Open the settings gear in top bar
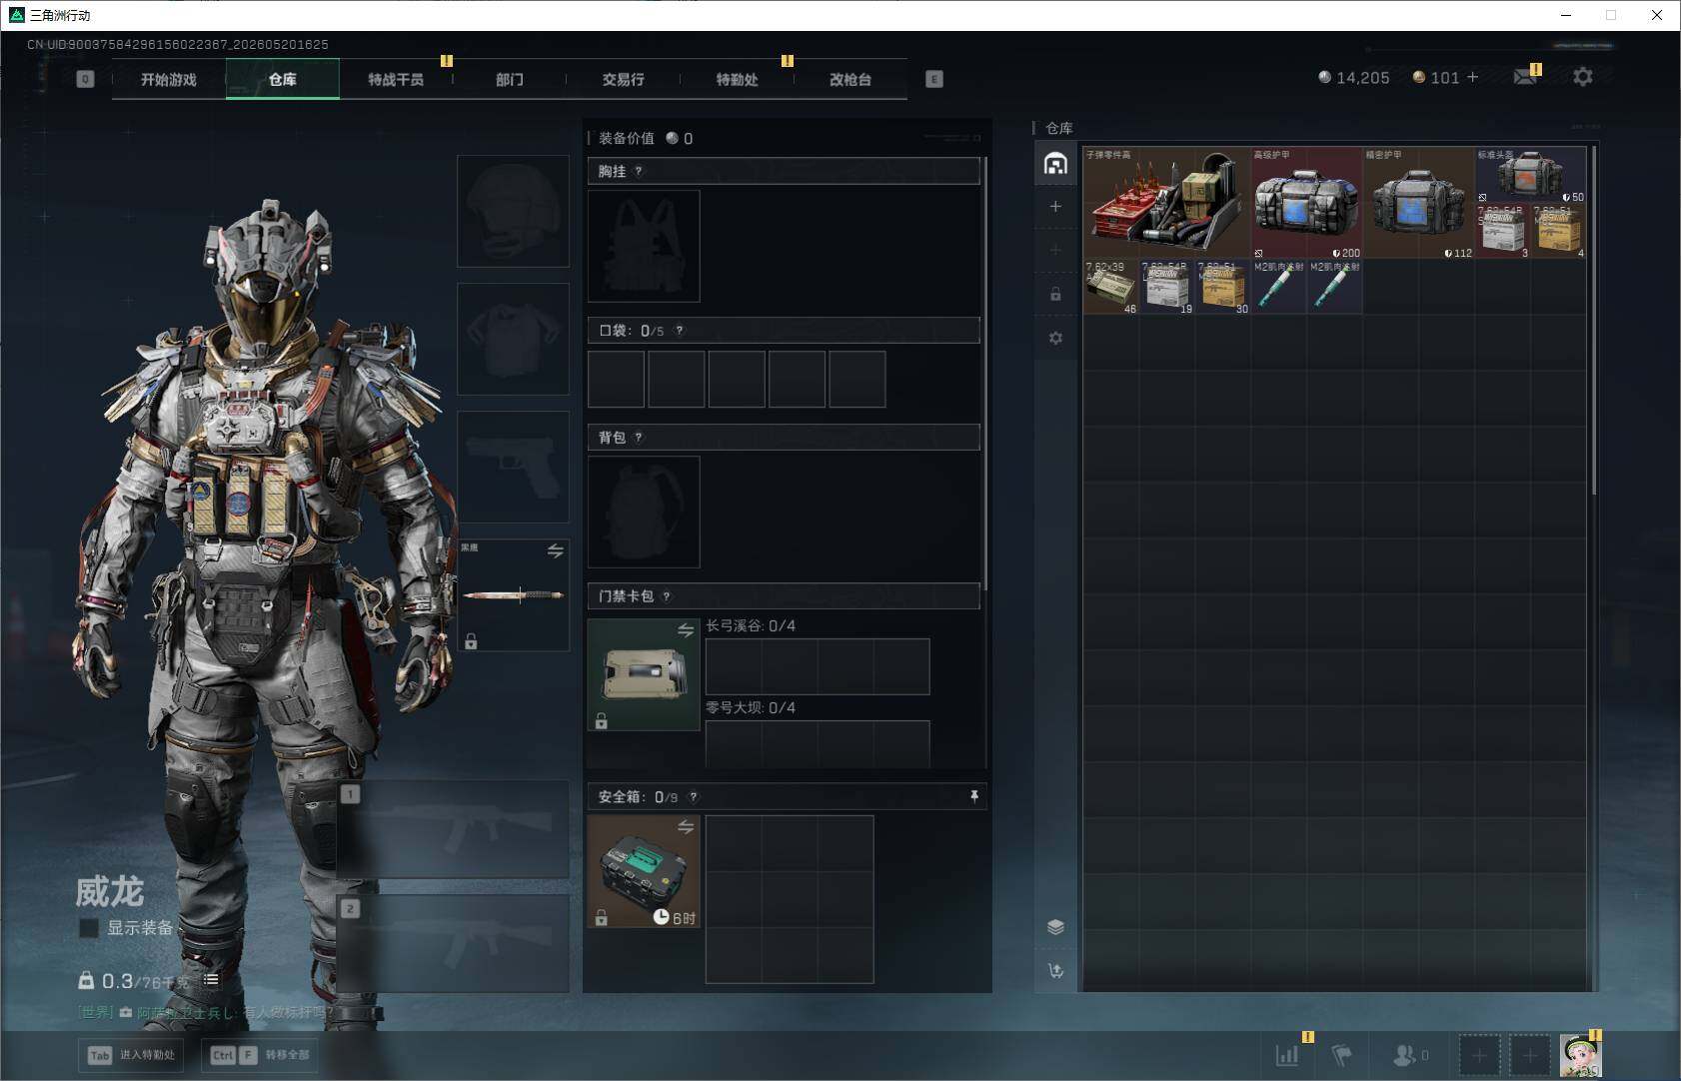This screenshot has width=1681, height=1081. coord(1583,77)
